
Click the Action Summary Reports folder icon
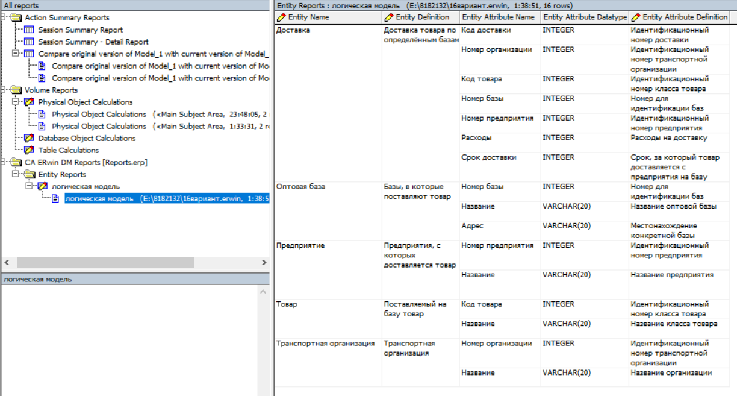pos(16,17)
